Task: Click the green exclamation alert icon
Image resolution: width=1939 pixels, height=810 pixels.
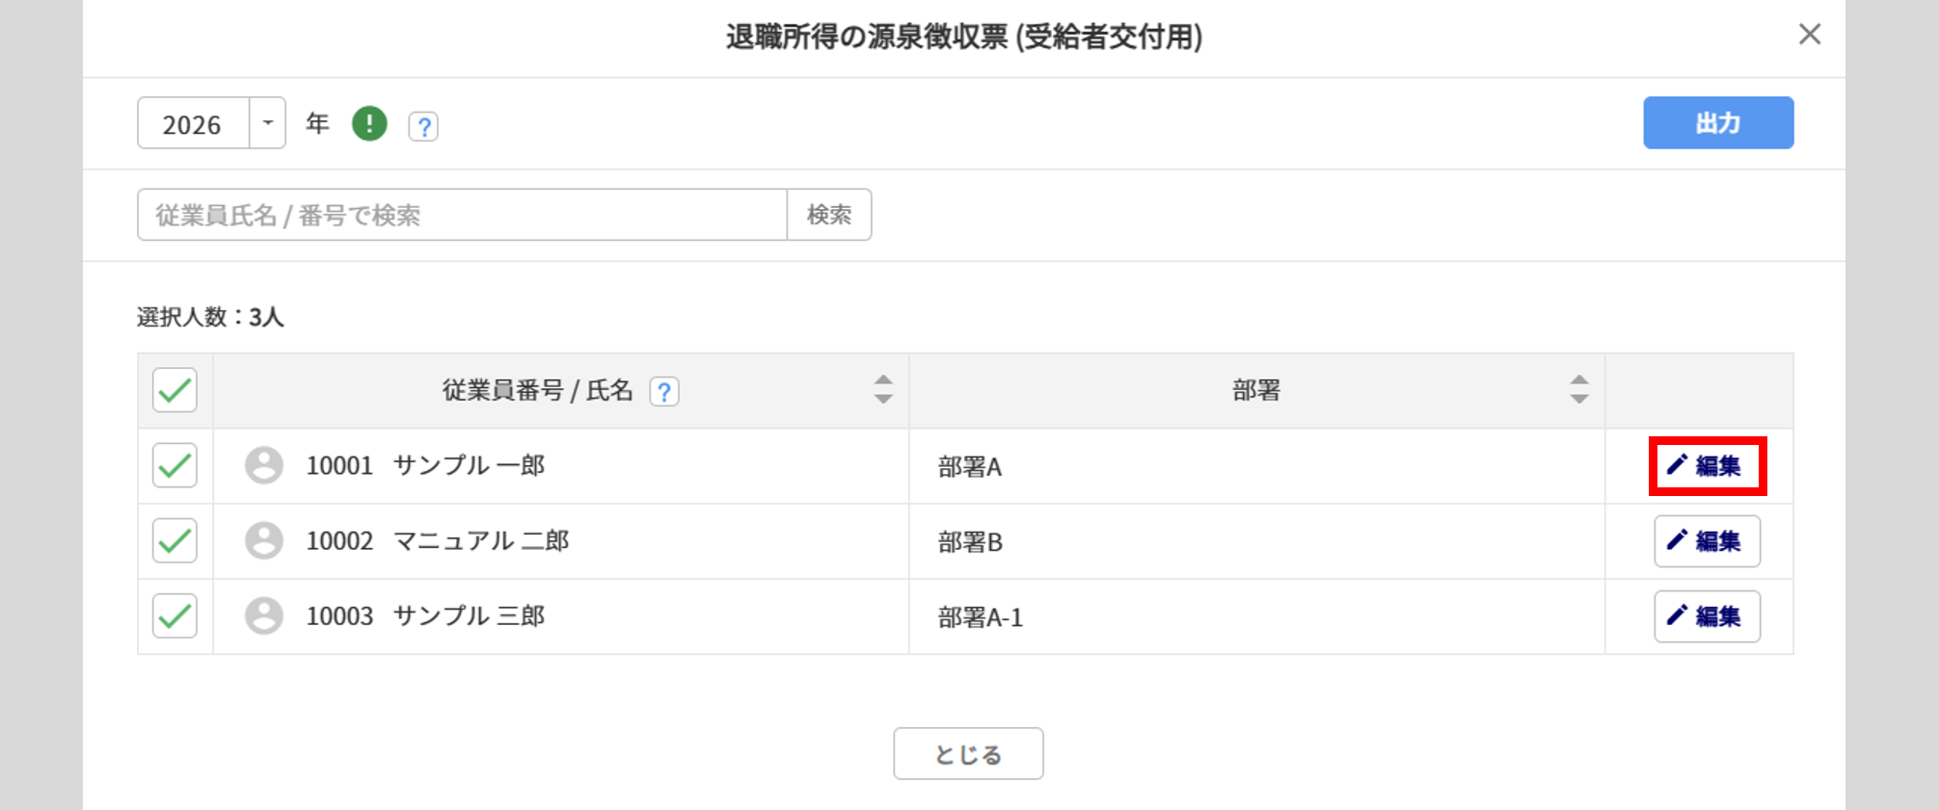Action: point(369,124)
